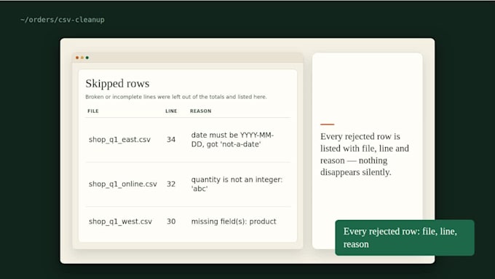
Task: Select line number 34
Action: [x=171, y=139]
